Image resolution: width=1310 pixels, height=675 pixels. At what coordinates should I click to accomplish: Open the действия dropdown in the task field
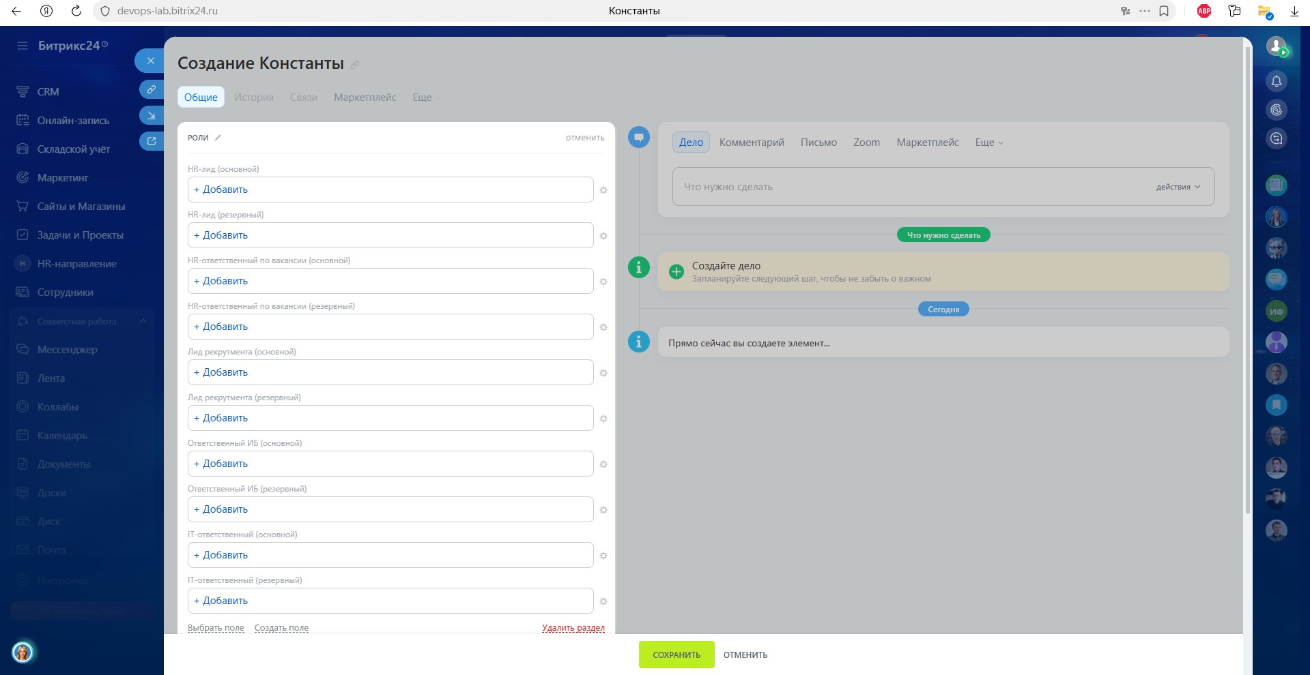[1178, 187]
